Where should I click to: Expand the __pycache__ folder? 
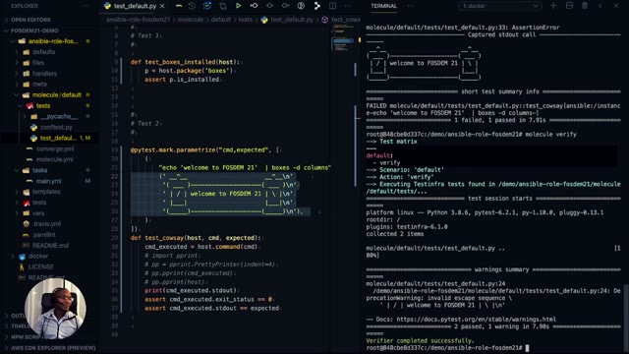point(58,116)
